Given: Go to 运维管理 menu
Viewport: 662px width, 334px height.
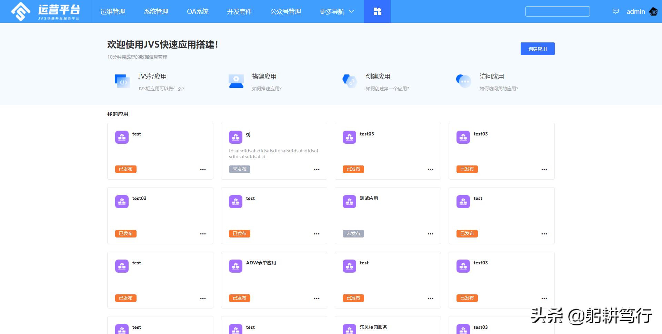Looking at the screenshot, I should [113, 11].
